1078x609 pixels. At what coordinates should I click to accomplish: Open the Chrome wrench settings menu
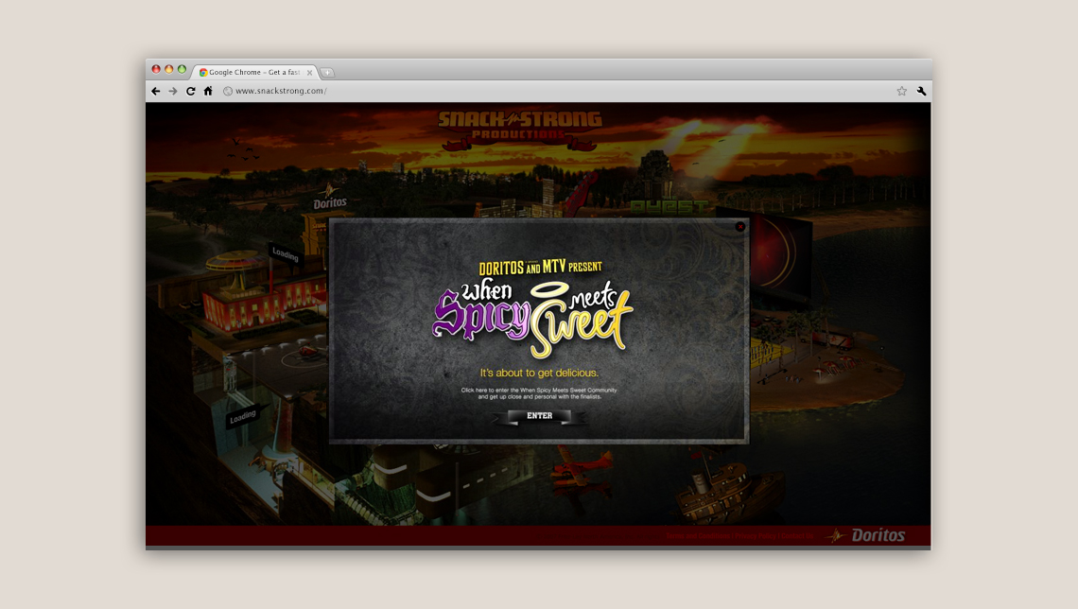pyautogui.click(x=921, y=91)
